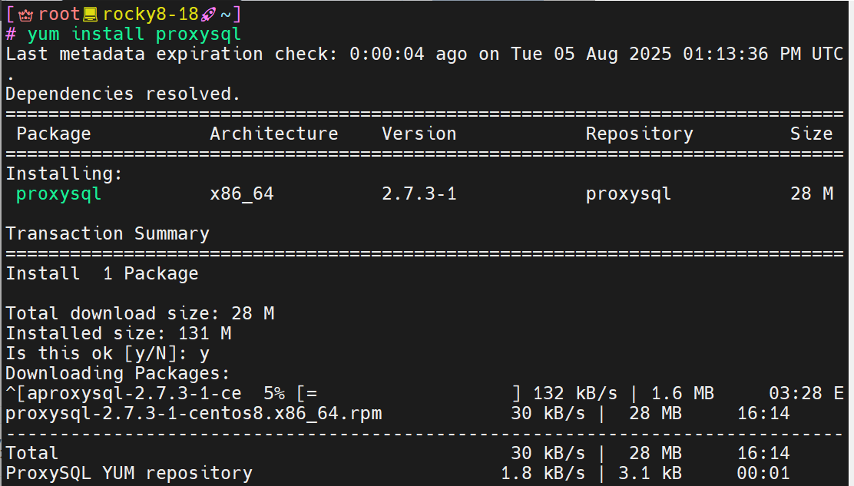Click the 5% download progress bar
Image resolution: width=854 pixels, height=486 pixels.
(x=409, y=393)
